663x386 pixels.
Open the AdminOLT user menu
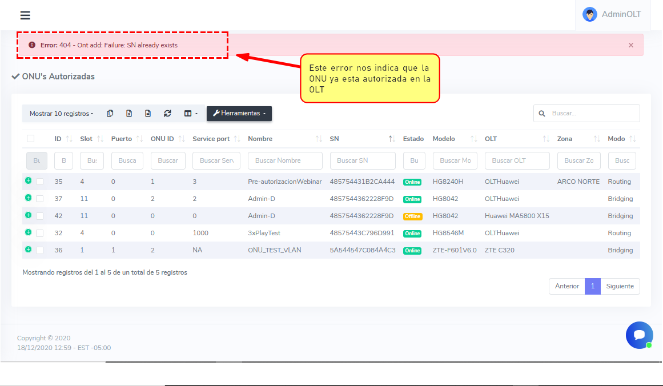pyautogui.click(x=612, y=14)
